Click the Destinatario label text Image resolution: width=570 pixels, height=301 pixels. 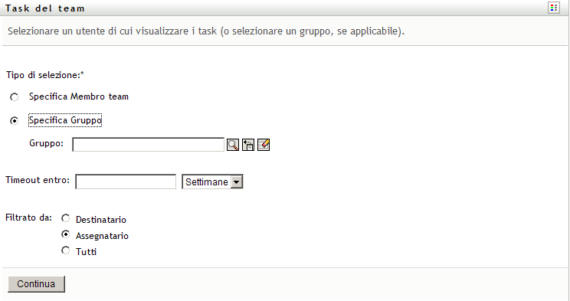click(100, 220)
